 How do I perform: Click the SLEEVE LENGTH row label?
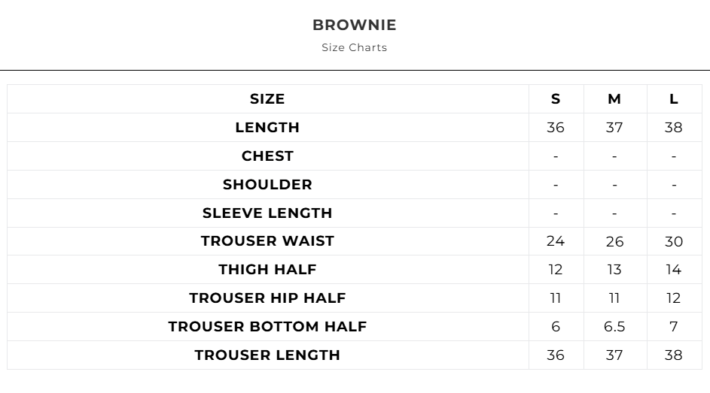point(267,213)
